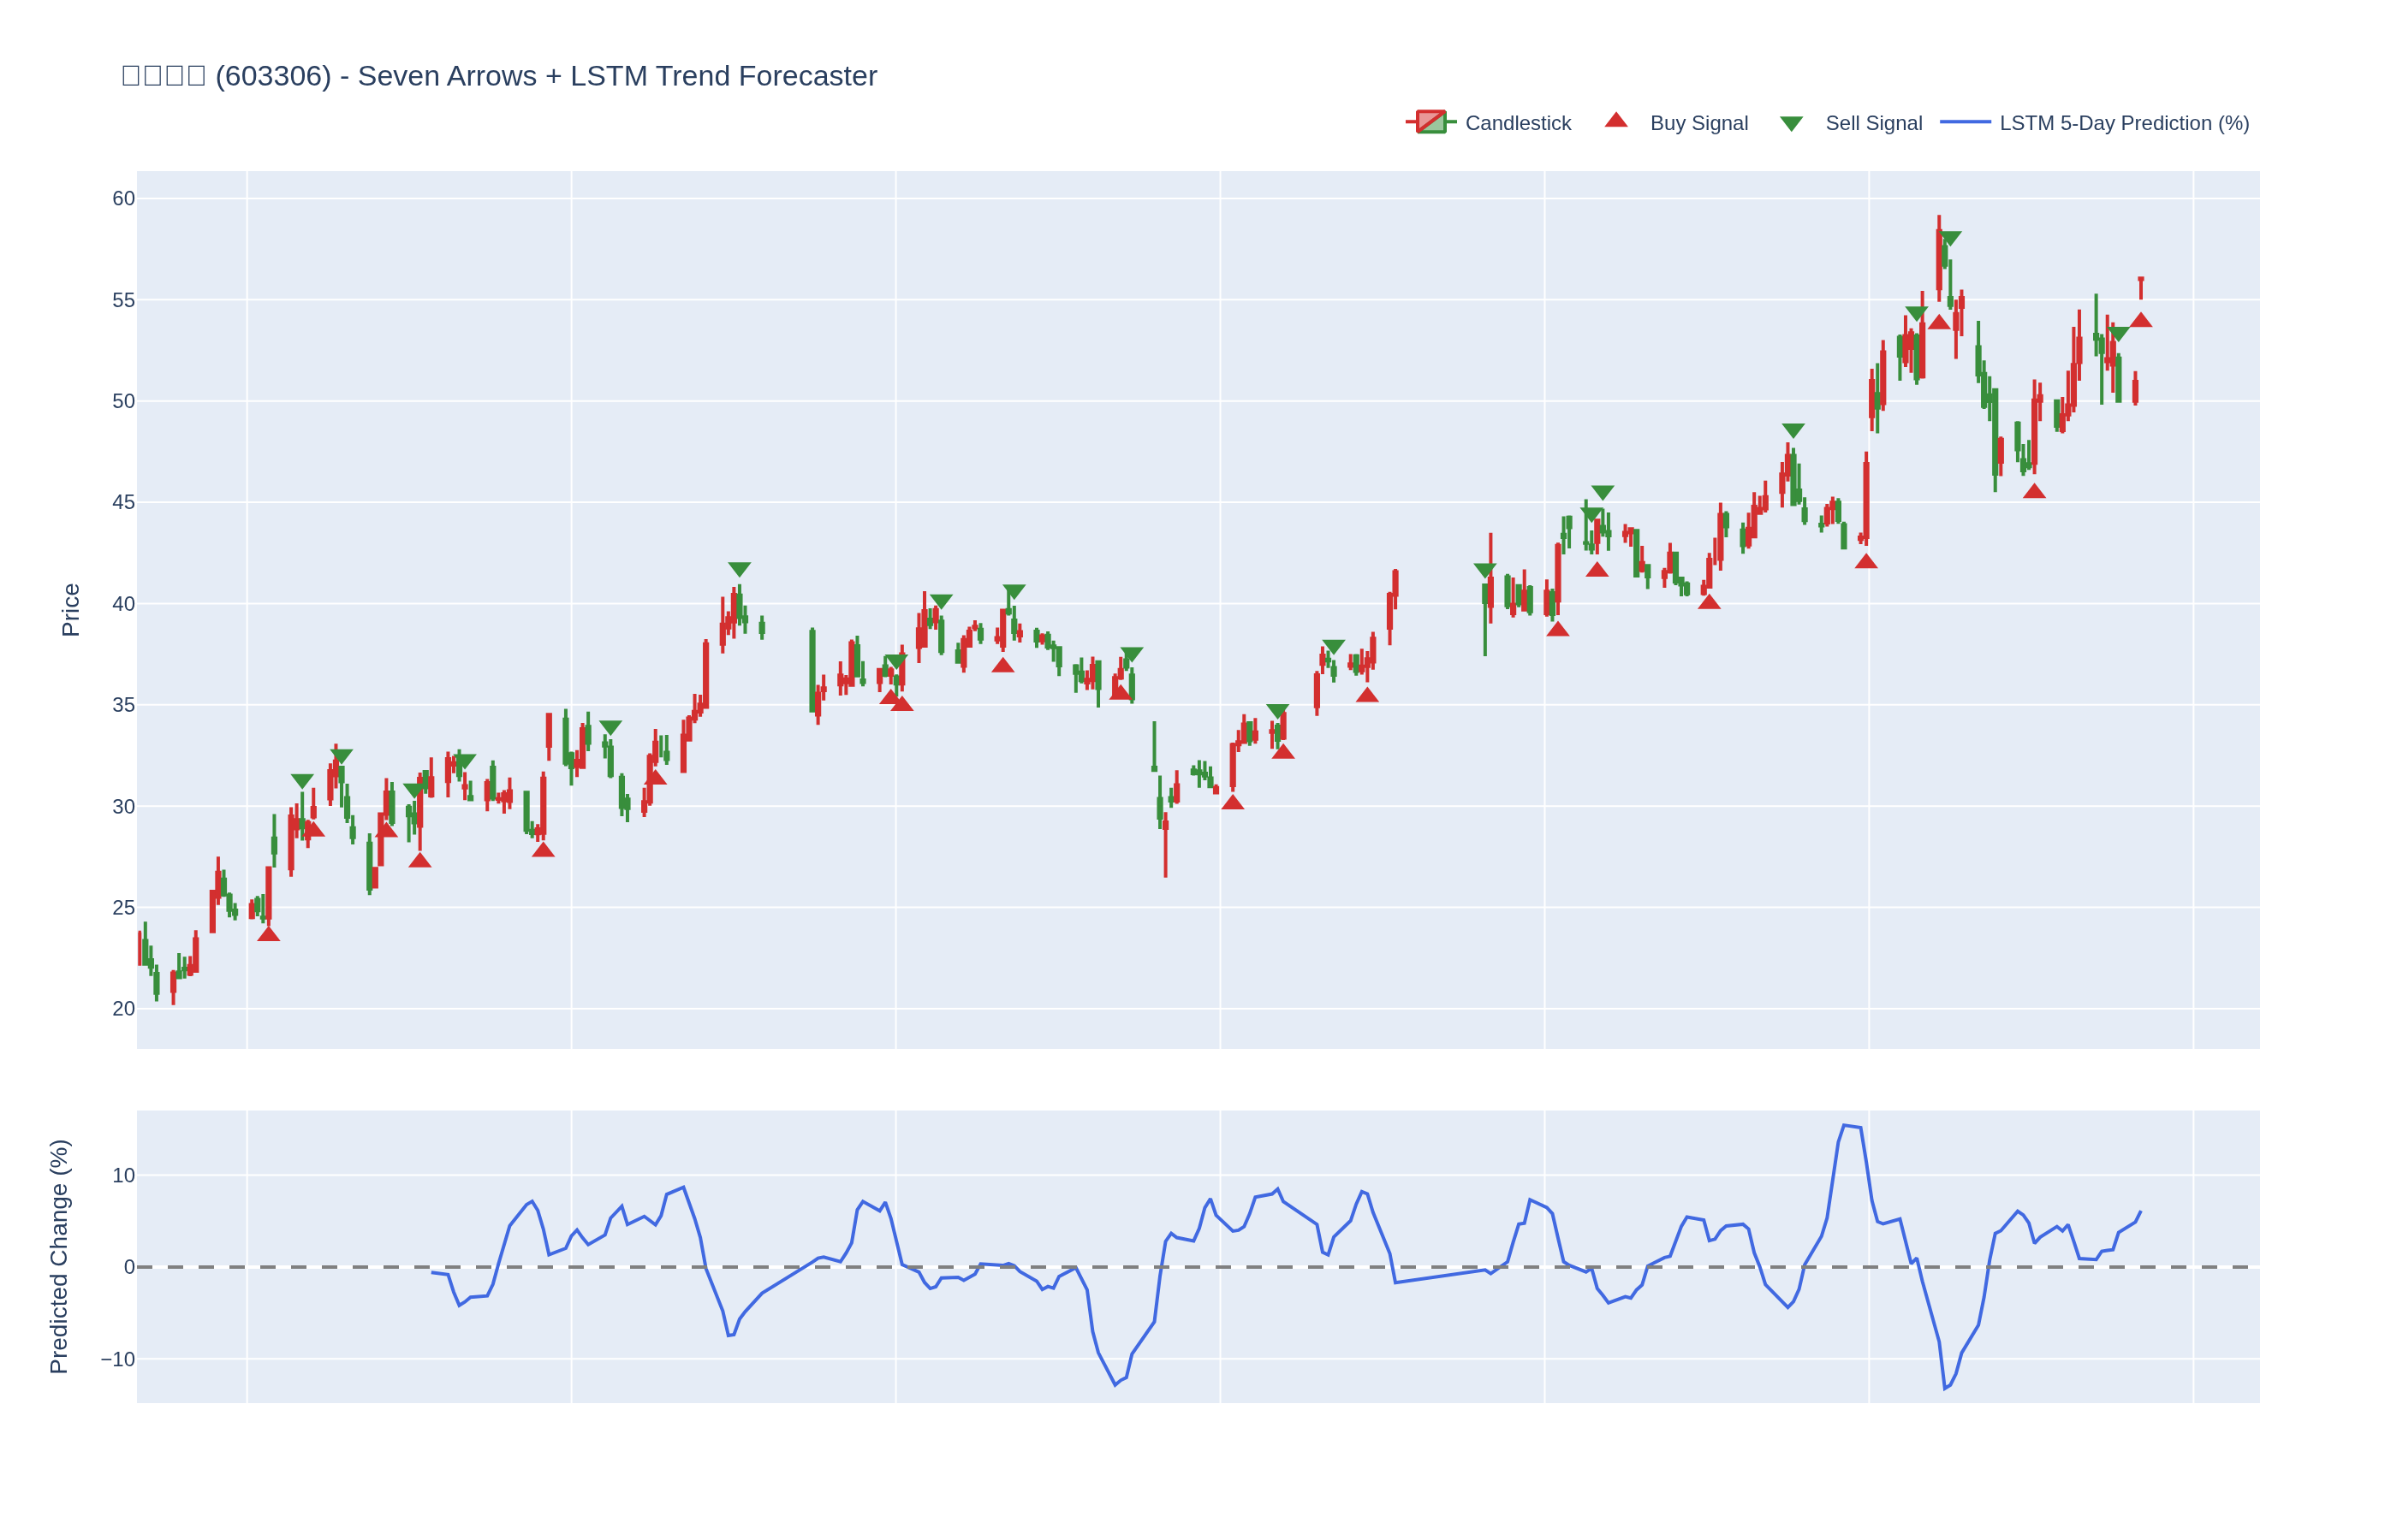Click the highest peak of the LSTM line
Viewport: 2397px width, 1540px height.
click(x=1844, y=1126)
